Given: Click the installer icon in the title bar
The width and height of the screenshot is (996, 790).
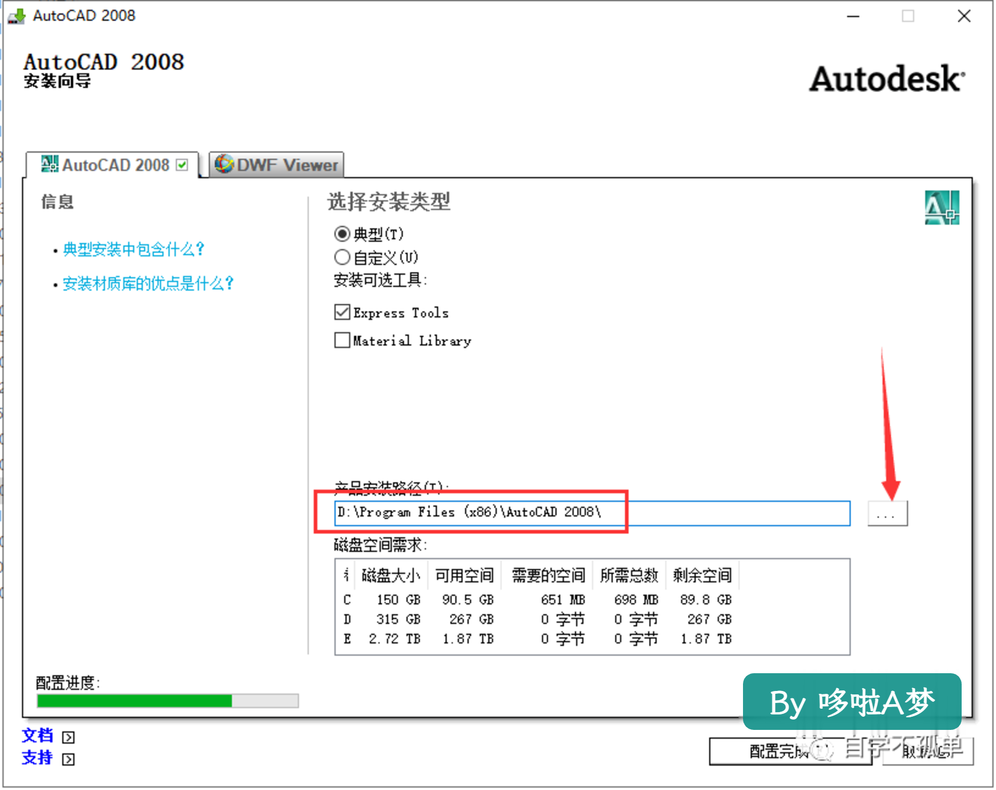Looking at the screenshot, I should tap(17, 16).
